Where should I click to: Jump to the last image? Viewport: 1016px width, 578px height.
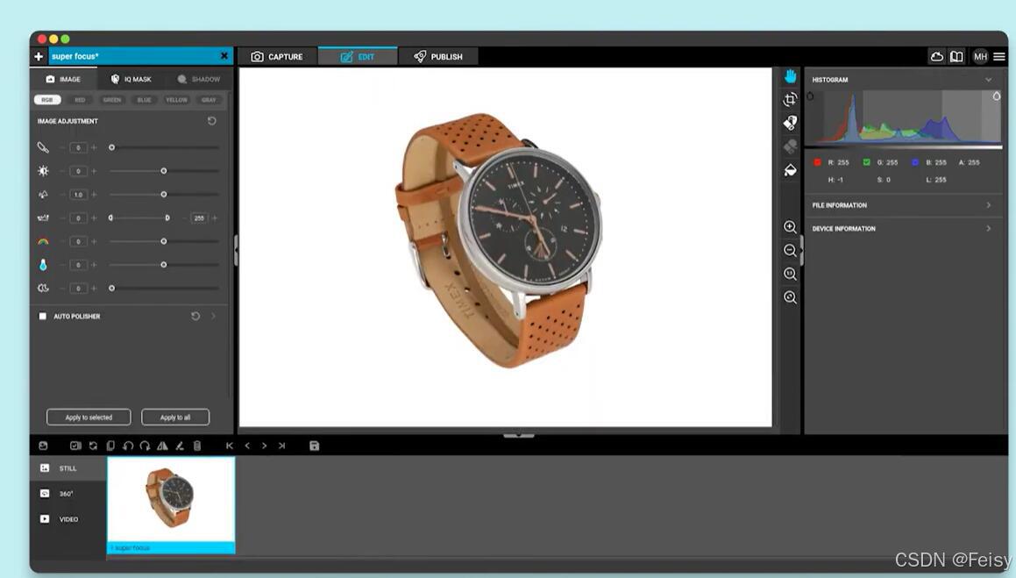(x=281, y=446)
